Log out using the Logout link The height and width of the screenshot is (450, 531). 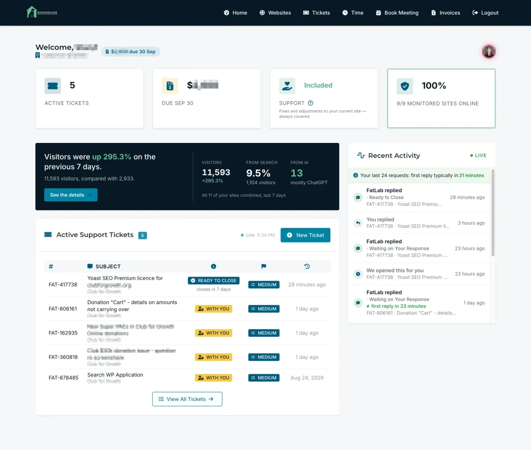485,13
